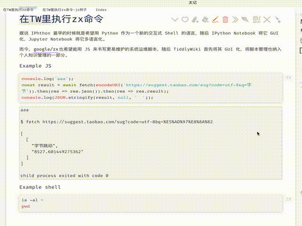The height and width of the screenshot is (226, 302).
Task: Click the new journal here icon
Action: pyautogui.click(x=205, y=20)
